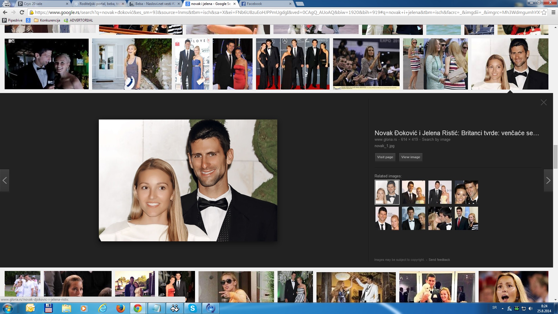The height and width of the screenshot is (314, 558).
Task: Expand hidden system tray icons arrow
Action: 502,308
